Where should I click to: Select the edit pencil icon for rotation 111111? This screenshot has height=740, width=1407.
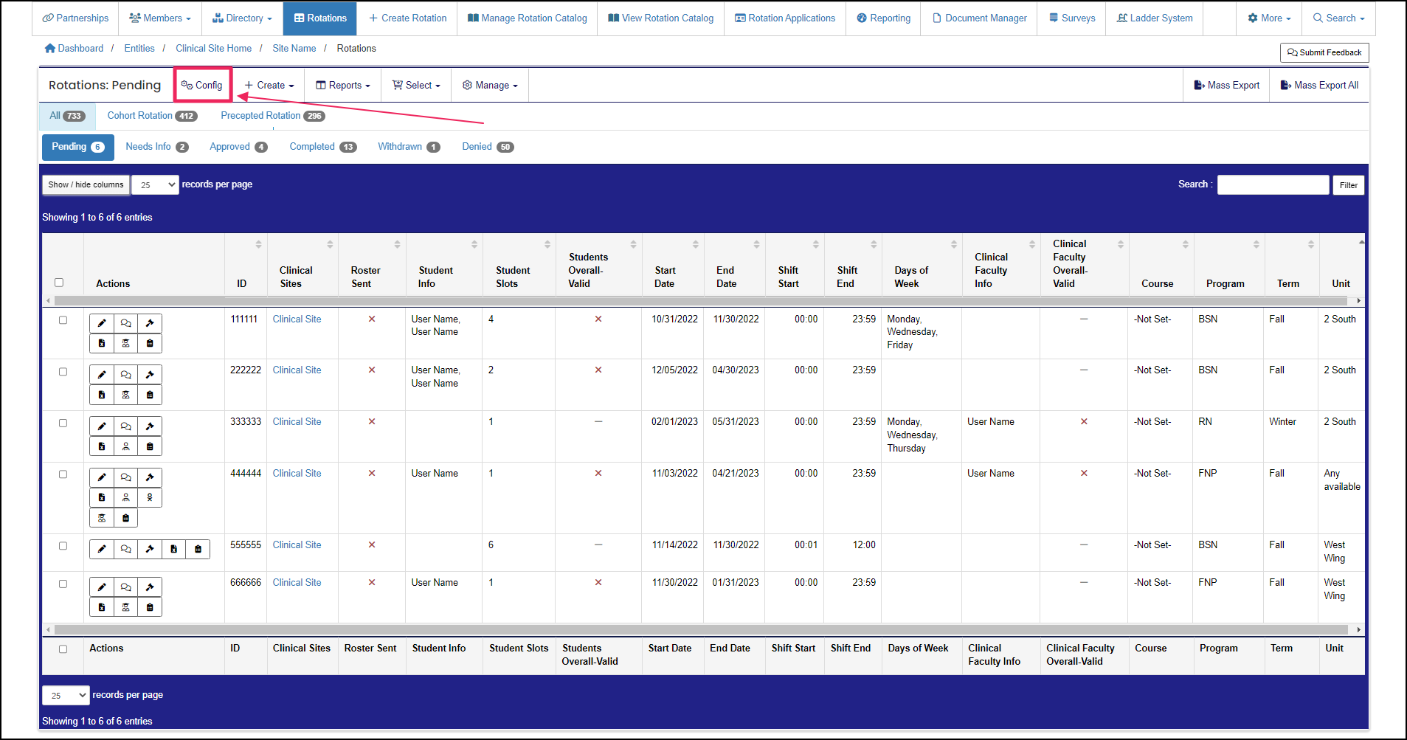click(x=101, y=322)
